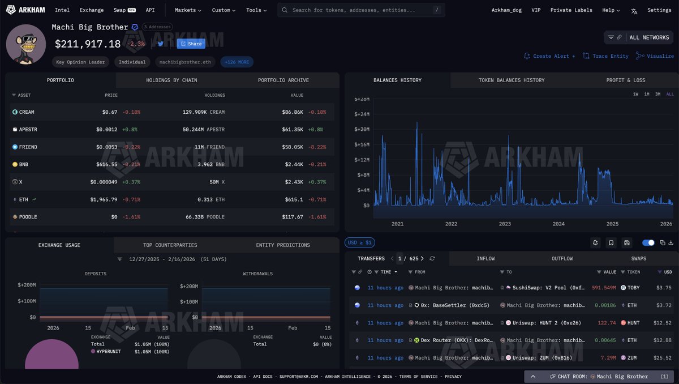
Task: Open the Tools dropdown
Action: coord(255,10)
